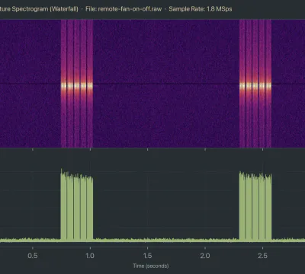Click the bright center band of the first burst
The width and height of the screenshot is (305, 274).
coord(77,86)
